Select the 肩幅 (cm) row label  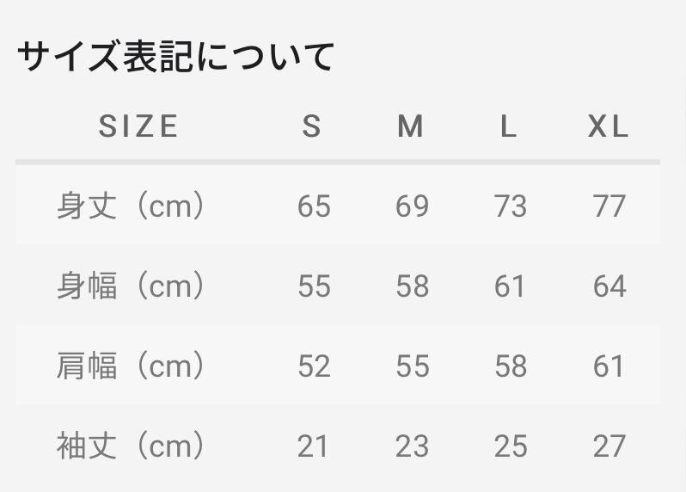click(132, 366)
